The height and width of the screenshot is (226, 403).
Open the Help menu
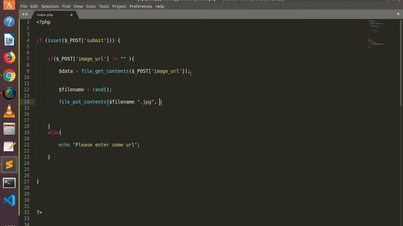(159, 6)
